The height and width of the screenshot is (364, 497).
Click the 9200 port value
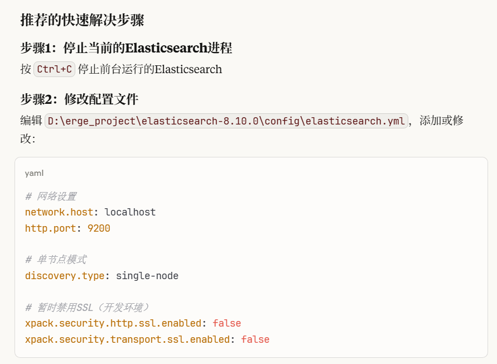click(99, 228)
